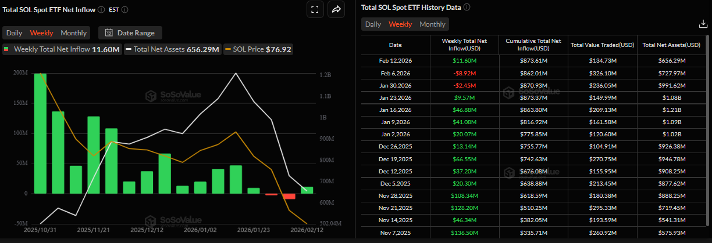Viewport: 712px width, 243px height.
Task: Click the tall green bar for 2025/10/31
Action: (40, 133)
